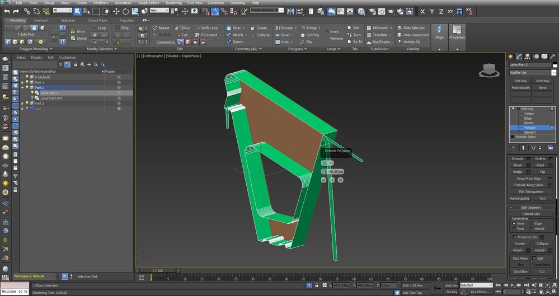The height and width of the screenshot is (296, 559).
Task: Select the Face constraint radio button
Action: [514, 229]
